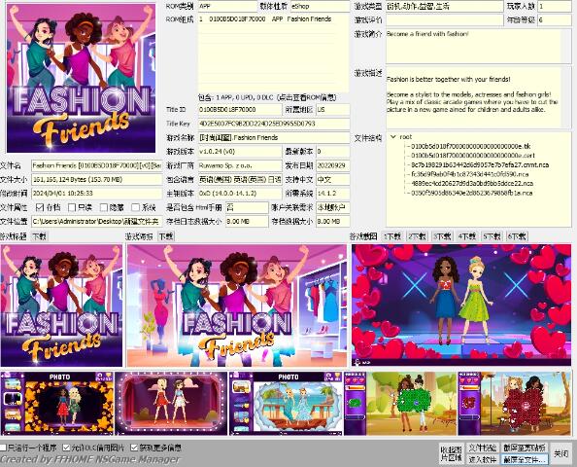Click the 1下载 screenshot download button

(x=391, y=236)
